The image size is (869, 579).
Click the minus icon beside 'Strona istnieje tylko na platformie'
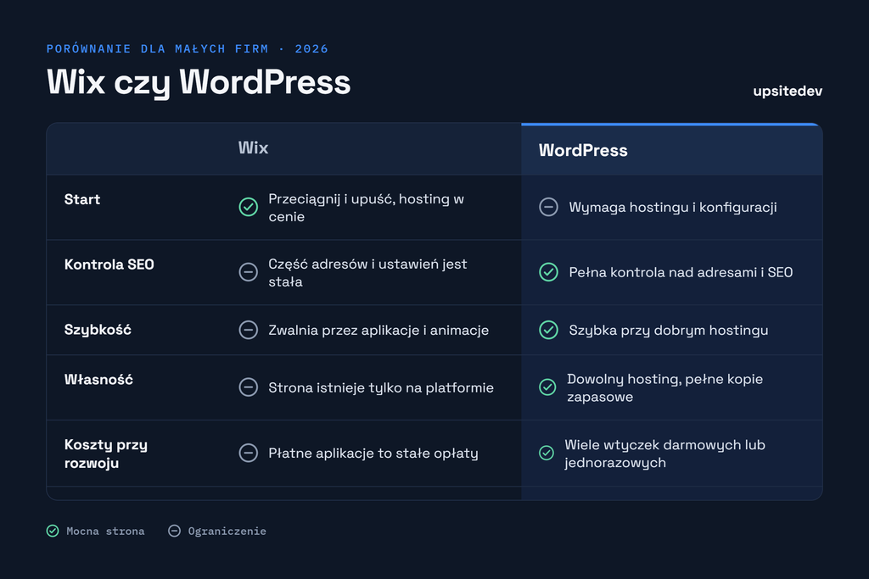click(x=249, y=387)
